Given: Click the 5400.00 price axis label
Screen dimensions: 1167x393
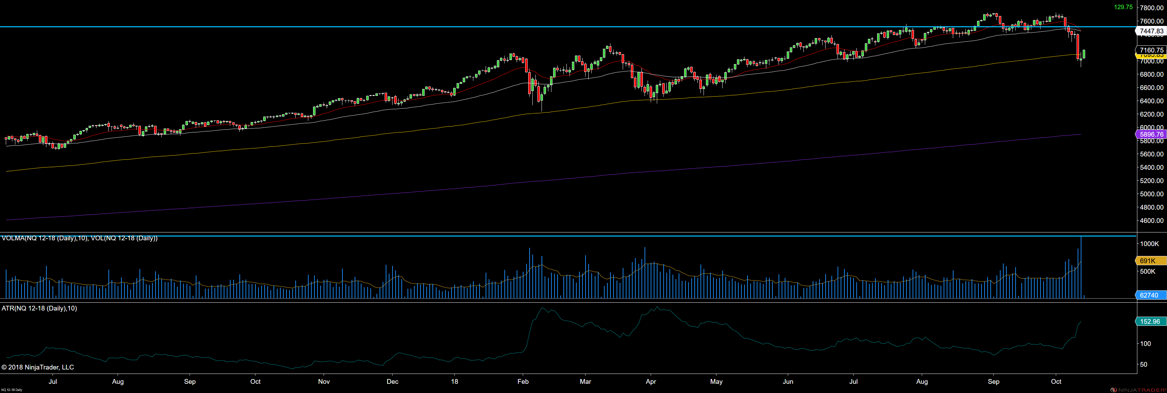Looking at the screenshot, I should point(1152,167).
